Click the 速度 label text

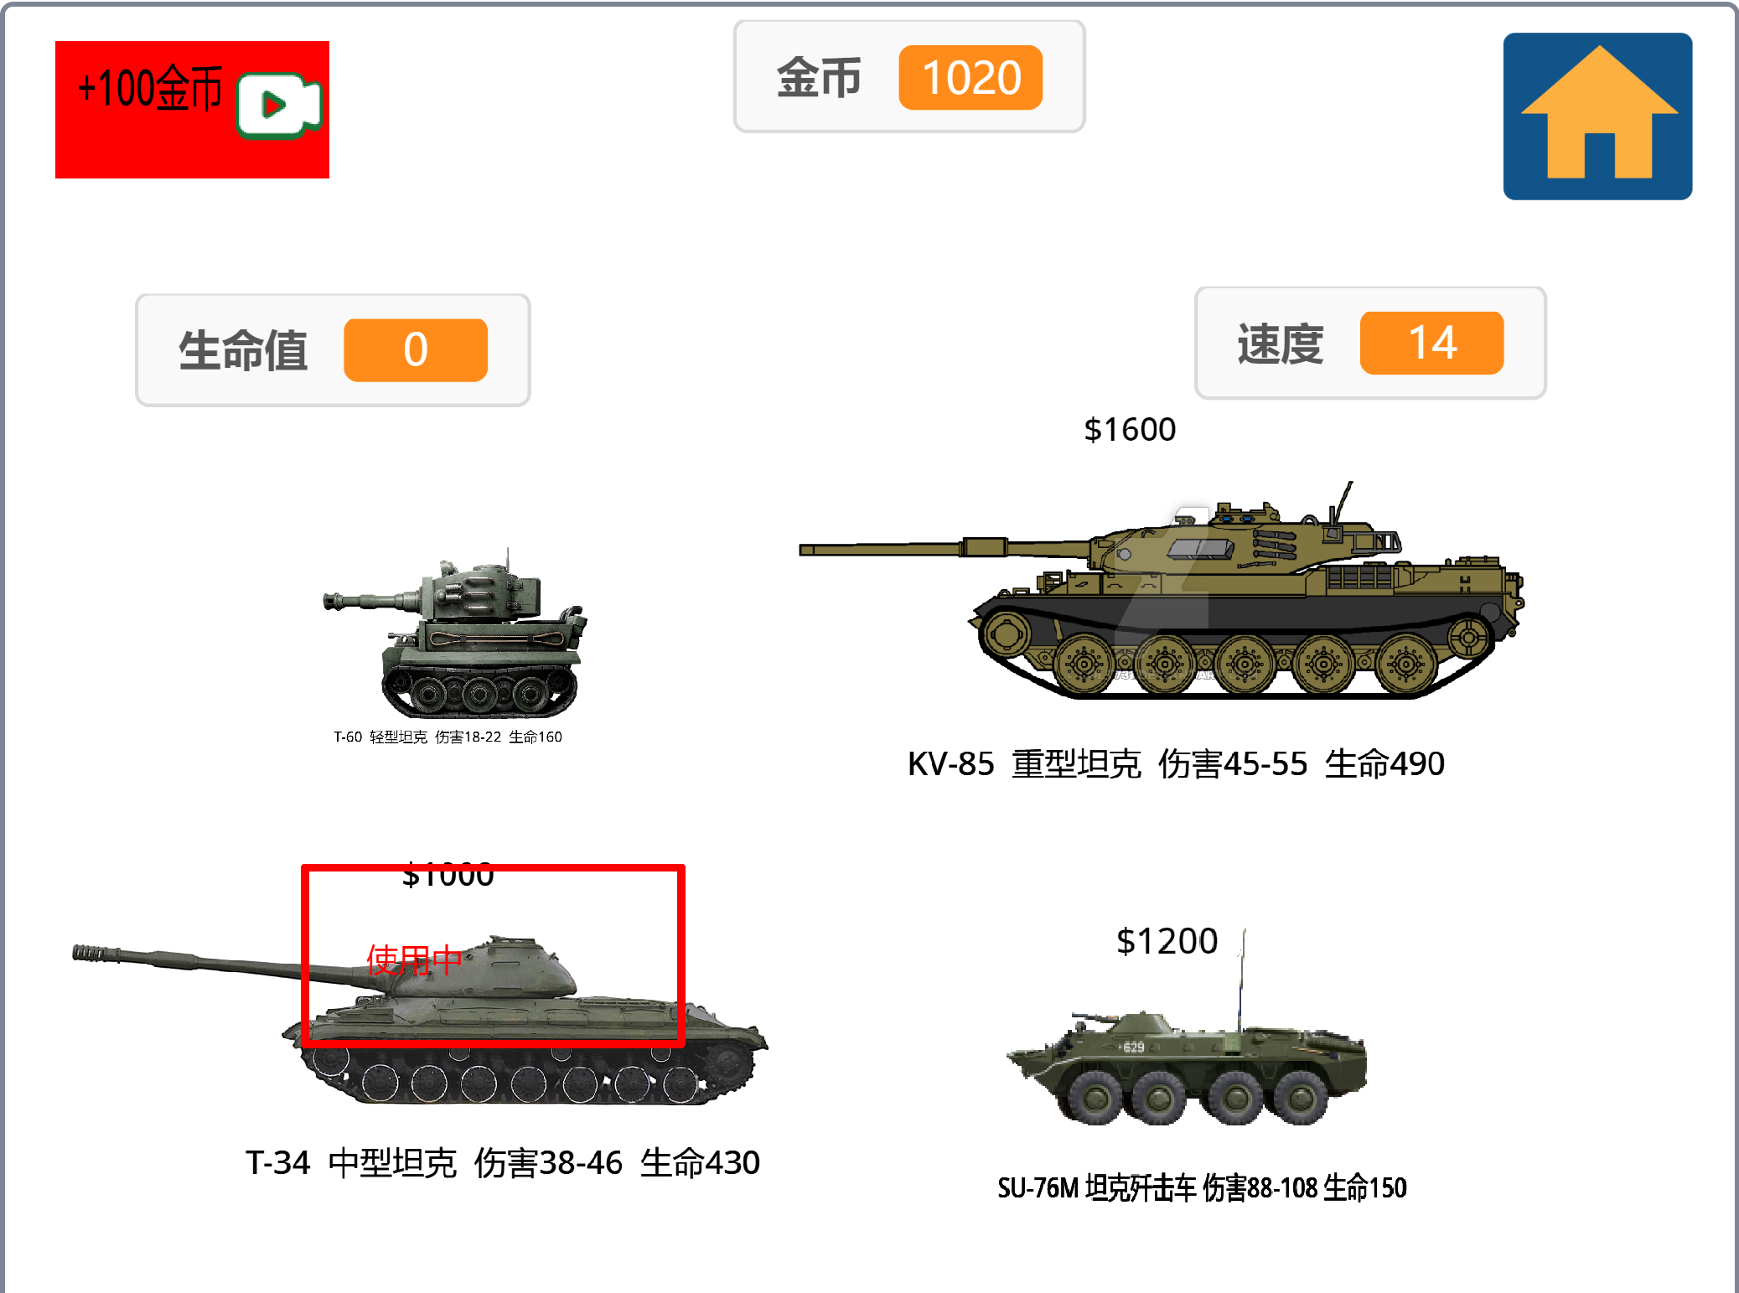1280,344
